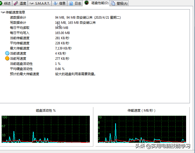Click the 94 MB read total value

pos(88,18)
